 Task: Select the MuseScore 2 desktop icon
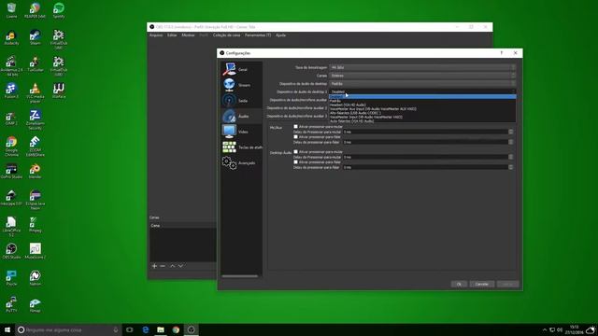coord(36,251)
